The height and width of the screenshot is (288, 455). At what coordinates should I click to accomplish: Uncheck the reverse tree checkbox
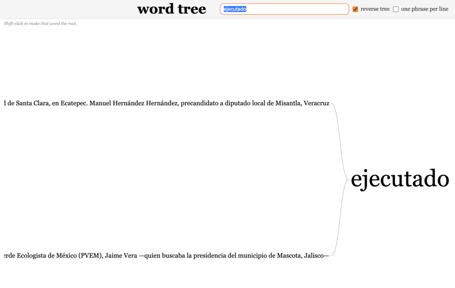[355, 9]
